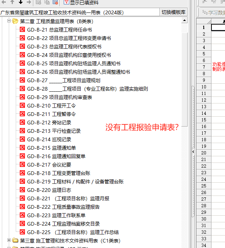This screenshot has width=225, height=248.
Task: Click the red icon beside GD-B-215
Action: point(22,147)
